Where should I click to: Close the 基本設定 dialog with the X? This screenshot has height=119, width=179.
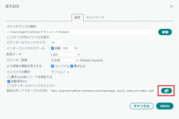171,7
